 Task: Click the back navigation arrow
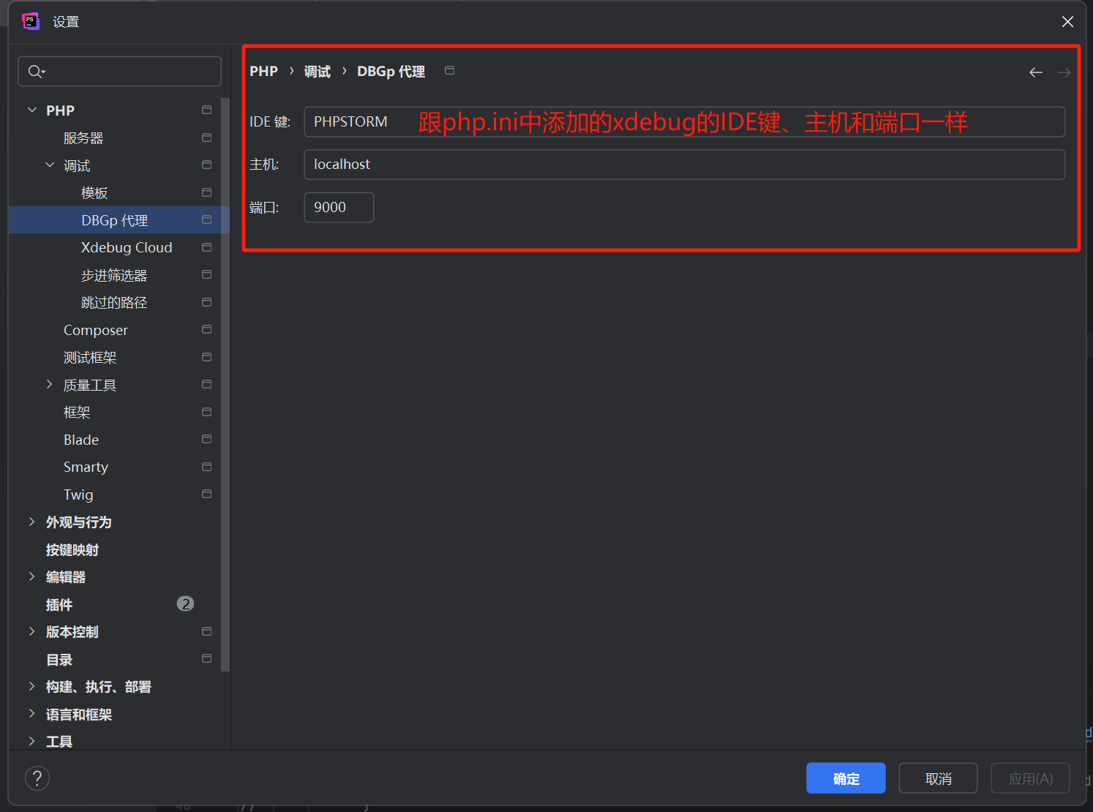click(x=1036, y=72)
